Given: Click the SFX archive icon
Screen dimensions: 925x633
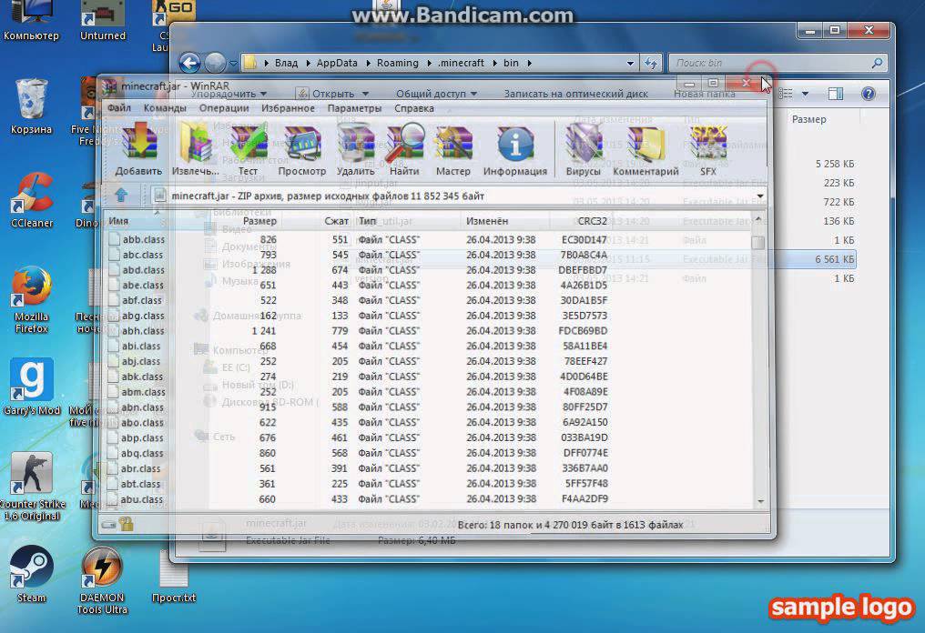Looking at the screenshot, I should [708, 149].
